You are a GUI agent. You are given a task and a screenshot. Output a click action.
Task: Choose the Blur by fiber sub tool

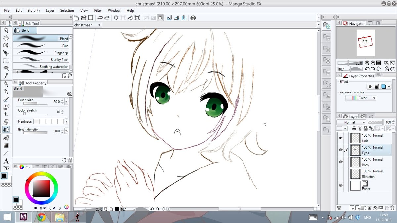pyautogui.click(x=41, y=60)
